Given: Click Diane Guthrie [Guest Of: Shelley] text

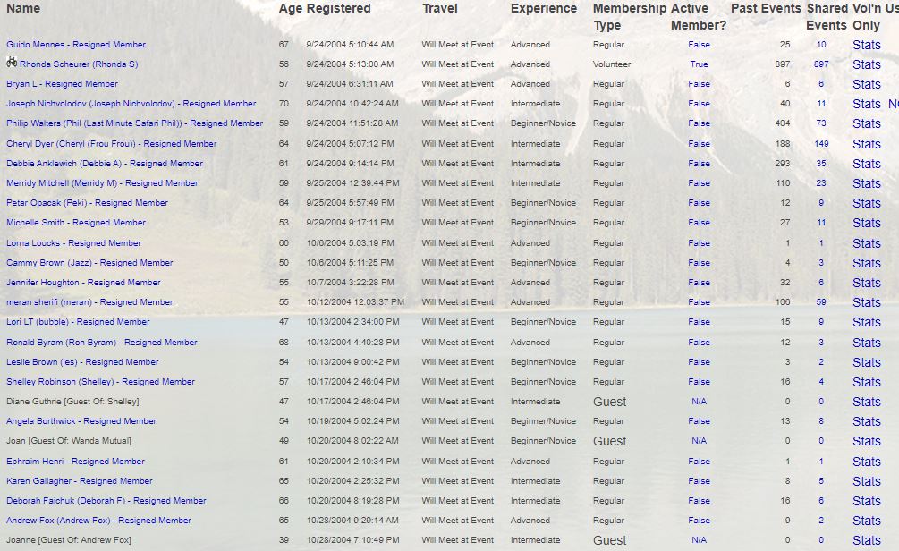Looking at the screenshot, I should click(x=72, y=402).
